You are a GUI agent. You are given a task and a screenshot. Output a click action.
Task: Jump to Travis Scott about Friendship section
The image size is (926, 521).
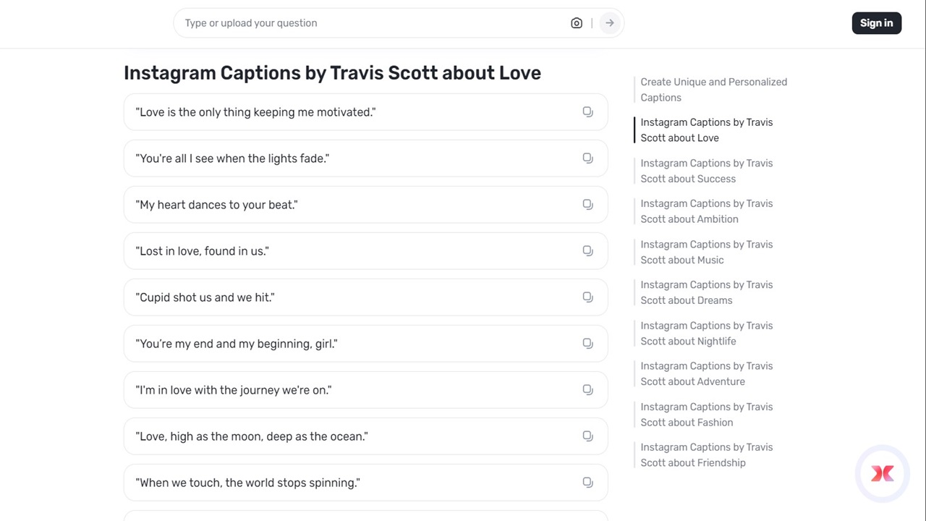click(x=706, y=455)
